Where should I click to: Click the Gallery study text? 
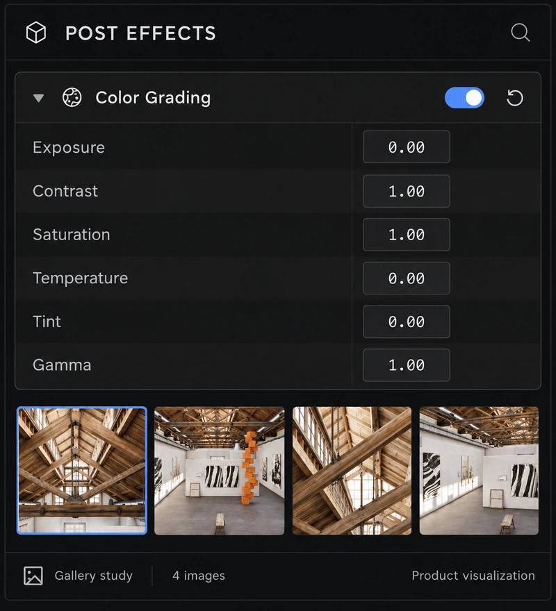click(94, 576)
